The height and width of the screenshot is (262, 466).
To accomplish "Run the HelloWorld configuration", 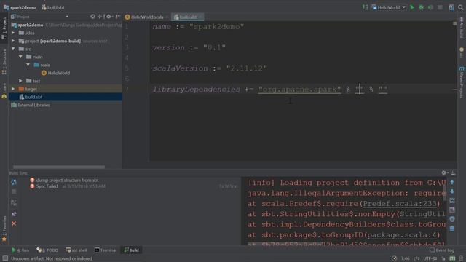I will click(412, 7).
